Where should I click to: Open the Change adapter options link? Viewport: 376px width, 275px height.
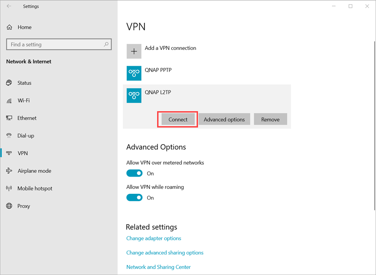[x=153, y=238]
